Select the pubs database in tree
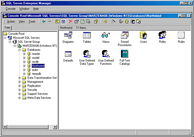 click(x=35, y=70)
